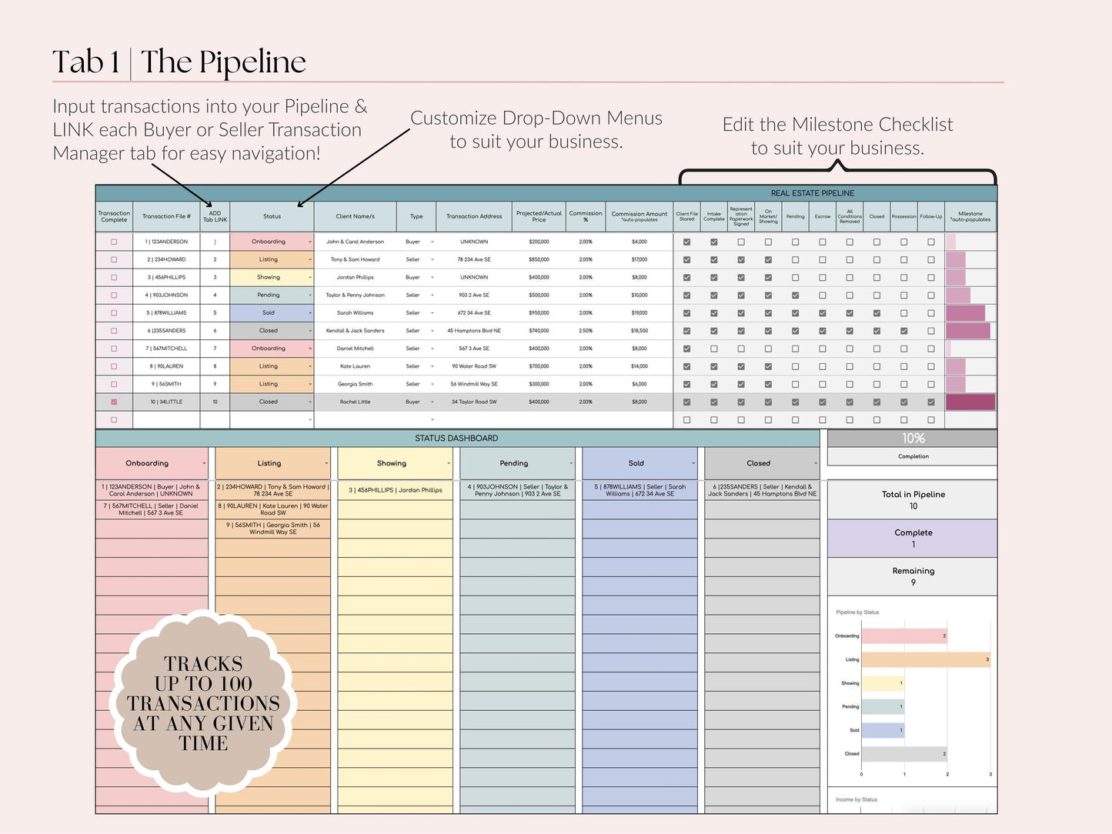
Task: Click milestone progress bar for 878WILLIAMS row
Action: tap(965, 313)
